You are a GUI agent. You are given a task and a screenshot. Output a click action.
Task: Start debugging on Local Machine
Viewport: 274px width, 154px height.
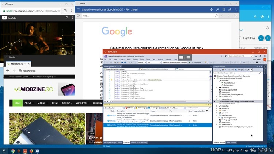coord(195,62)
